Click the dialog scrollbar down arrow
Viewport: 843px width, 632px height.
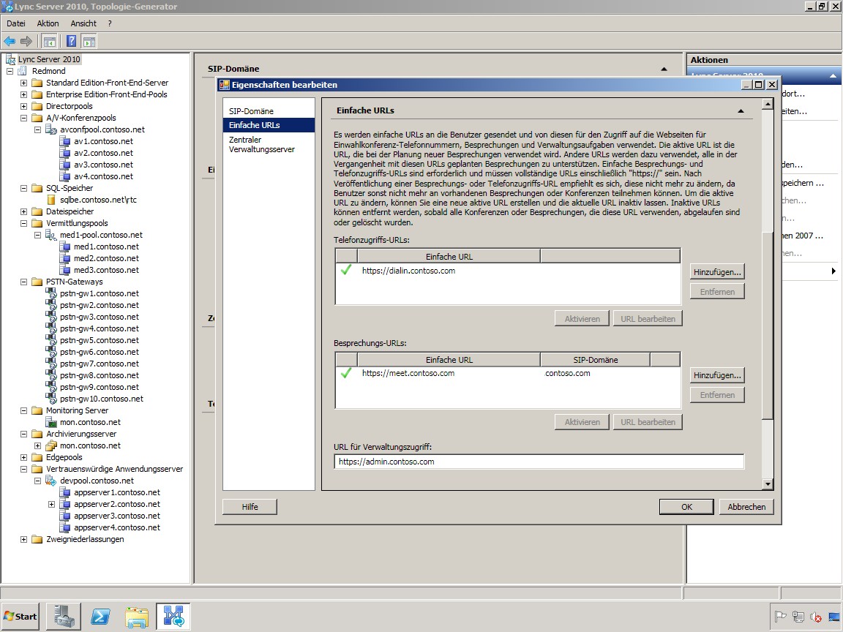[768, 484]
